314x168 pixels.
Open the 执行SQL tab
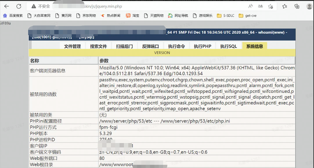click(x=228, y=46)
